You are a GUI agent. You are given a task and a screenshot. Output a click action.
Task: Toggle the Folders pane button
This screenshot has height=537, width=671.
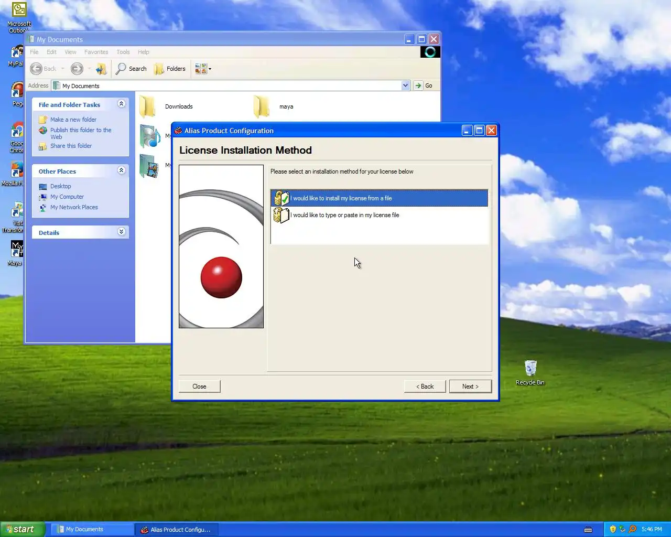pyautogui.click(x=170, y=69)
